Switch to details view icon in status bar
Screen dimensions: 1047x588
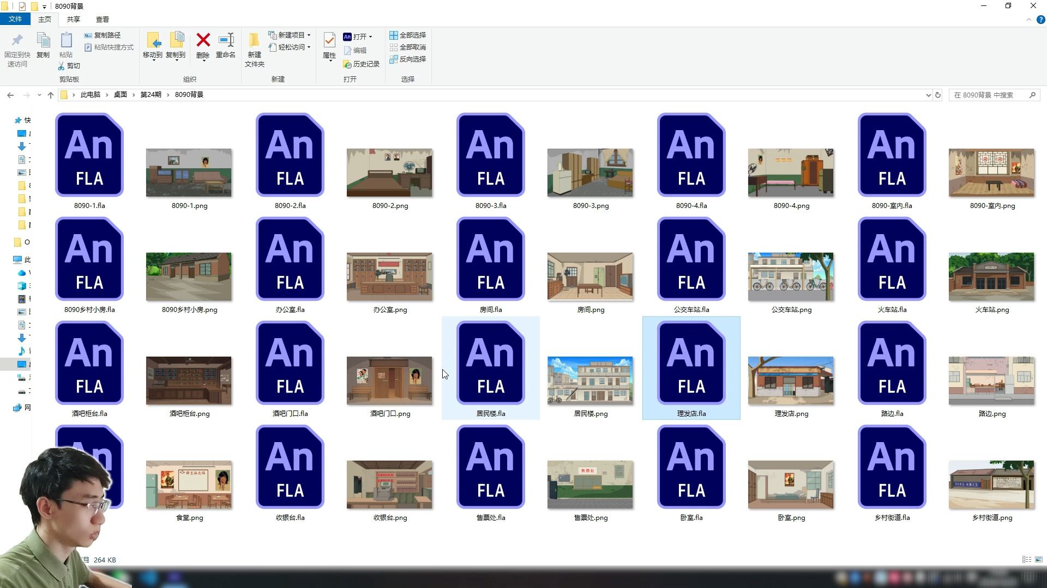pos(1027,560)
